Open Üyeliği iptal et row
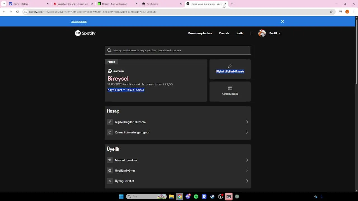The image size is (358, 201). [x=178, y=181]
